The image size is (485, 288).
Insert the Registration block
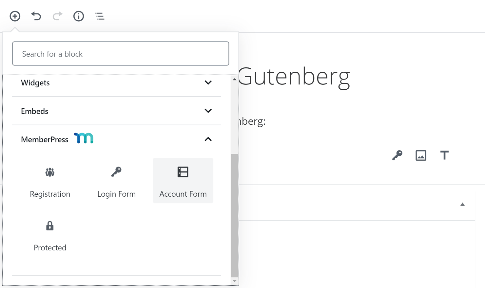[x=50, y=181]
